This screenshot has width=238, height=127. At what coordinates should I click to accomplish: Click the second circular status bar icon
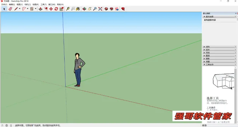pyautogui.click(x=6, y=125)
